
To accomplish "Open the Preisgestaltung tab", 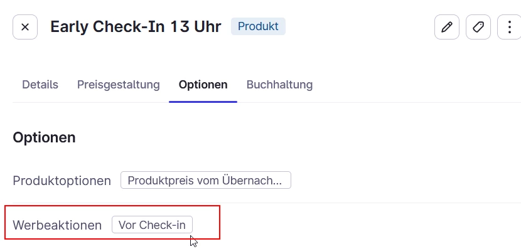I will (118, 85).
